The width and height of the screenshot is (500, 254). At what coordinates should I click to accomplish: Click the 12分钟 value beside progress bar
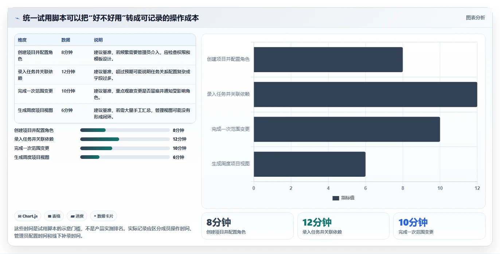tap(180, 139)
